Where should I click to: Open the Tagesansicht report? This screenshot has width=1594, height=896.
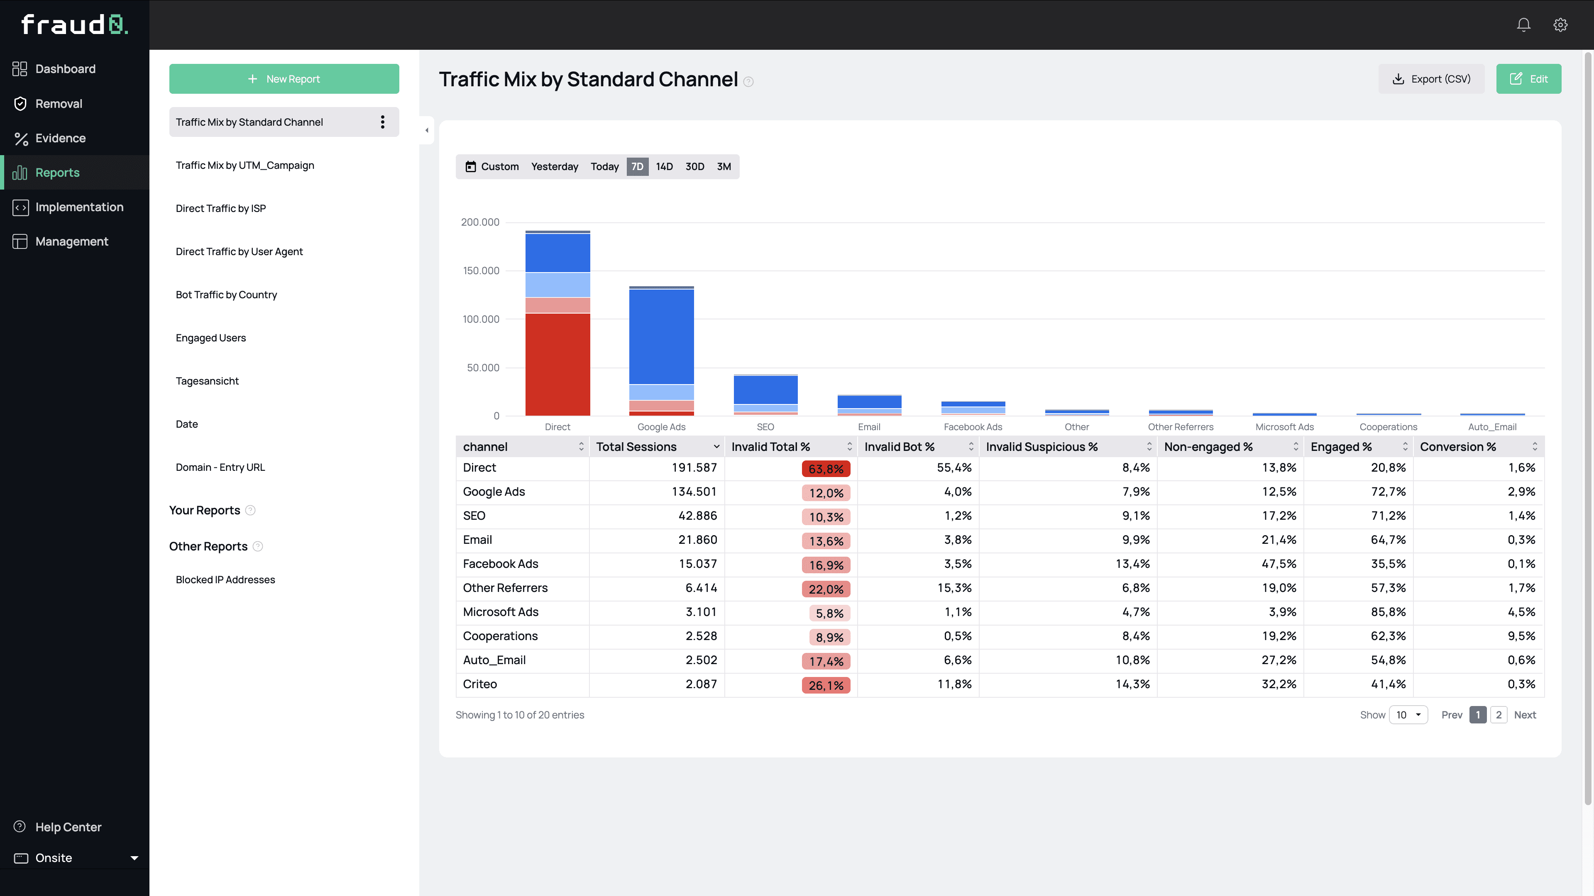tap(207, 380)
